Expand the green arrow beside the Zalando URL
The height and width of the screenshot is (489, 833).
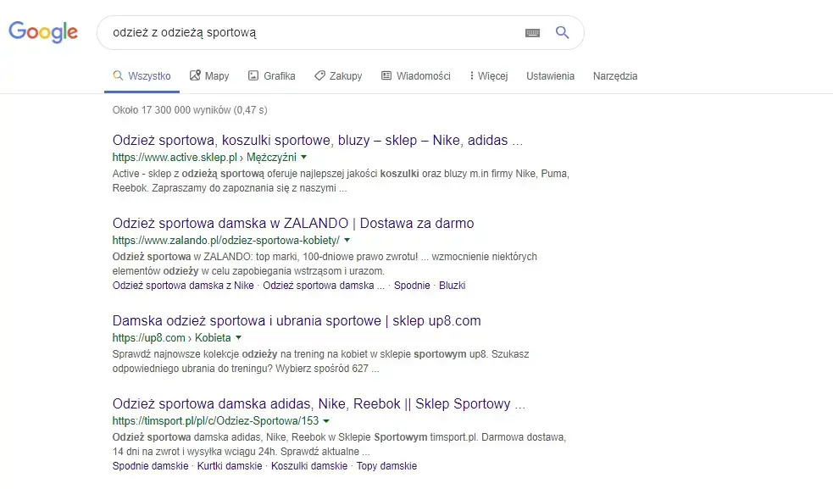point(347,239)
